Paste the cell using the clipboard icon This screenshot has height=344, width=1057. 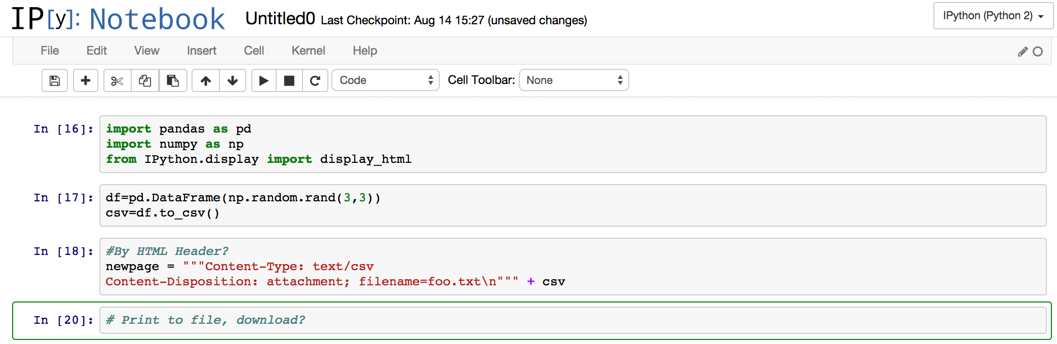coord(173,80)
